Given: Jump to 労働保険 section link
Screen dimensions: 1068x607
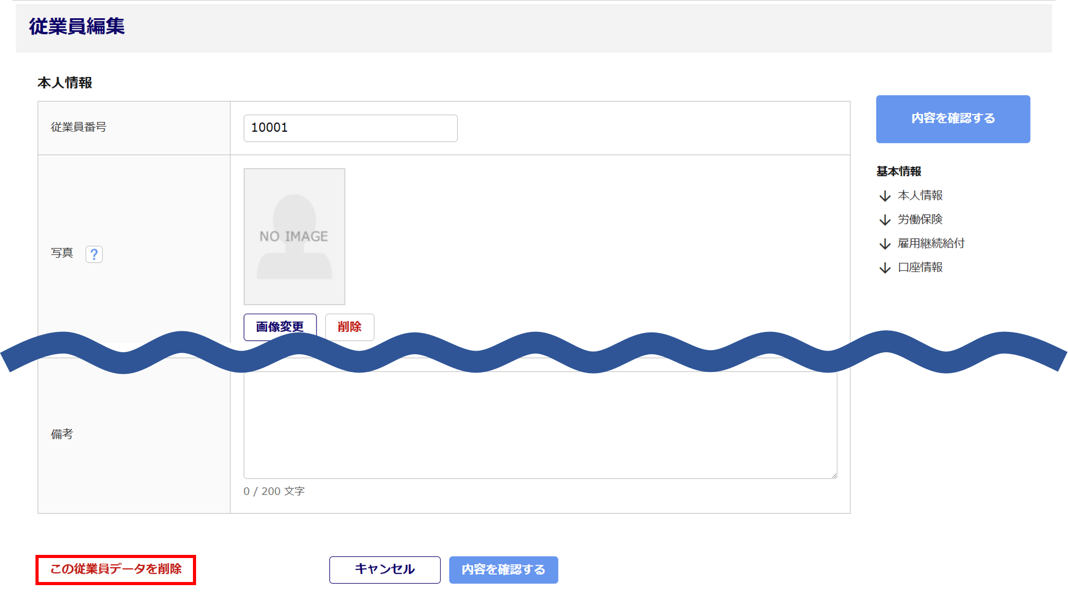Looking at the screenshot, I should 920,219.
